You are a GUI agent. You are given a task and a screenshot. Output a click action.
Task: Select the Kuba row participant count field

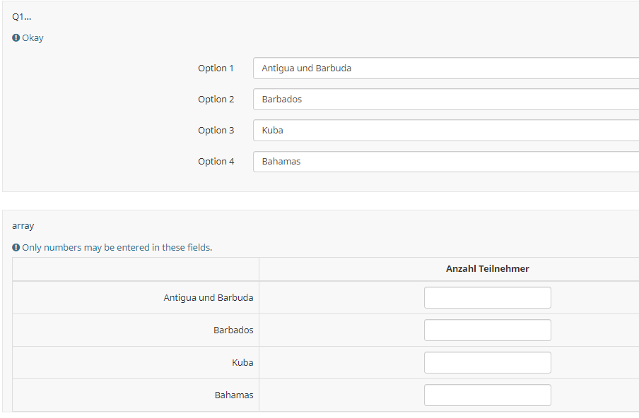tap(487, 363)
